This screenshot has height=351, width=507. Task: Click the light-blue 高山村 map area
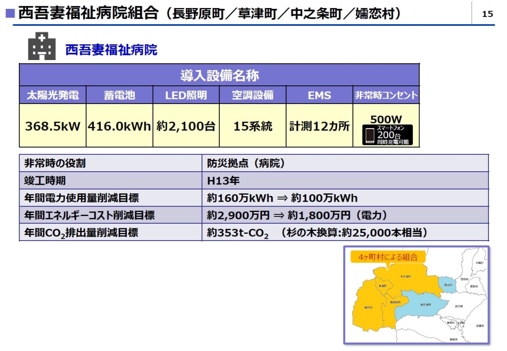[x=448, y=285]
